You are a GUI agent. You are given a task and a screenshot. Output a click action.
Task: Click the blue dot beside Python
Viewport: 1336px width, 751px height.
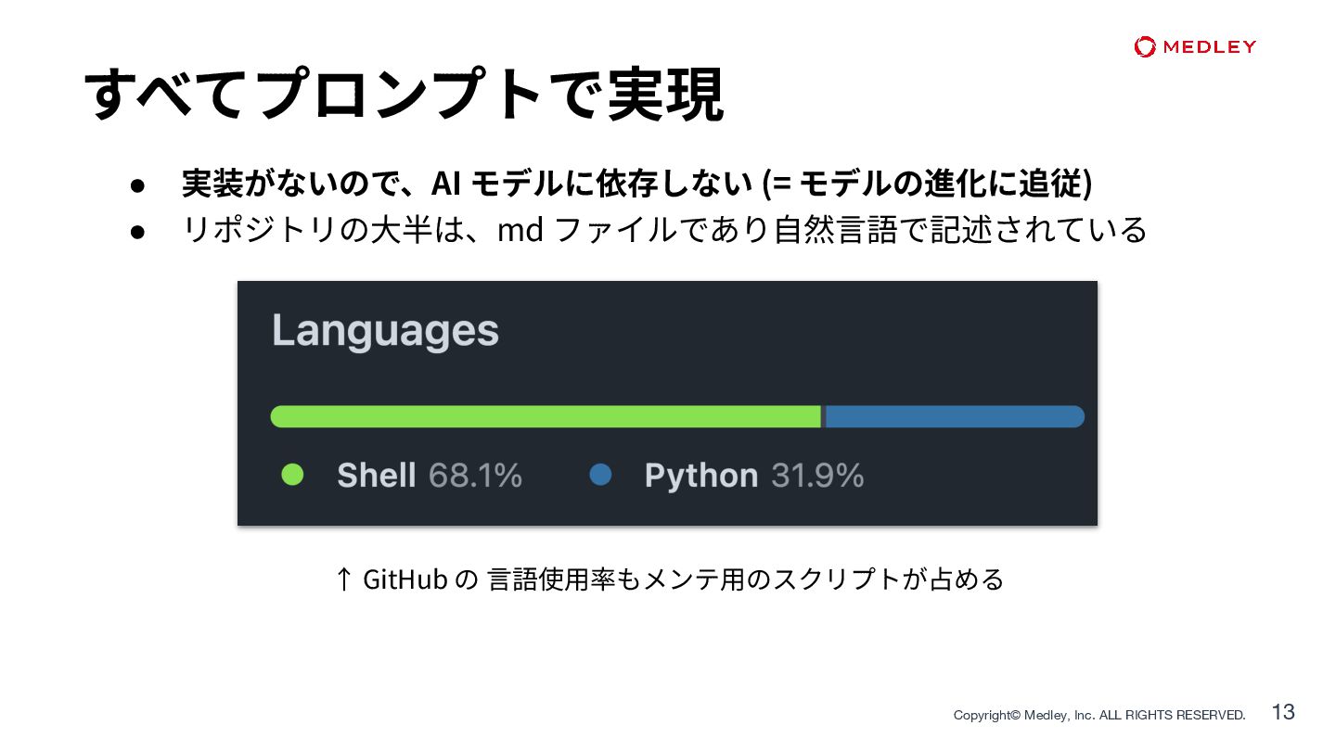pos(600,475)
